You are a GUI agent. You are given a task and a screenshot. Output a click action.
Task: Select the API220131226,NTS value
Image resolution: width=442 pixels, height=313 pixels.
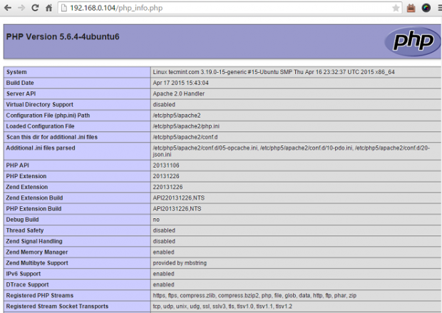[x=178, y=197]
